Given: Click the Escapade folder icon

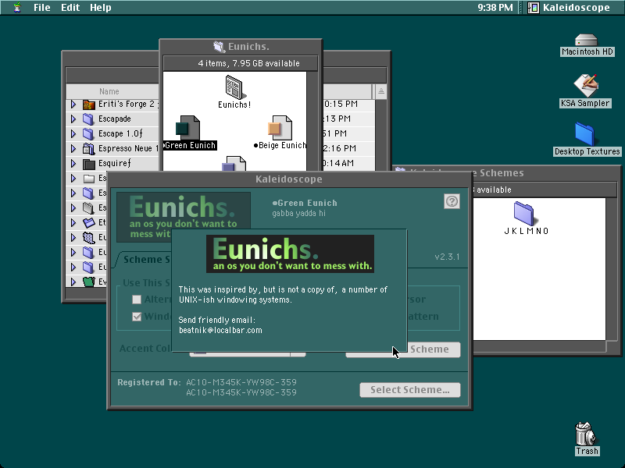Looking at the screenshot, I should coord(88,119).
